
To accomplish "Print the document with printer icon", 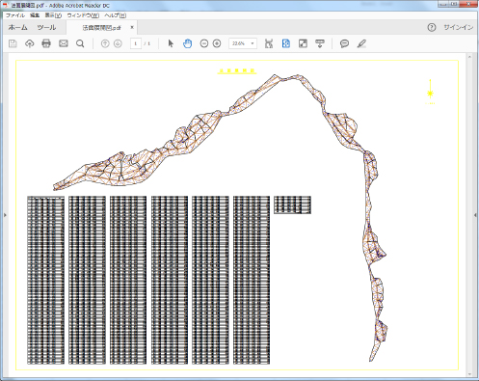I will pyautogui.click(x=46, y=43).
